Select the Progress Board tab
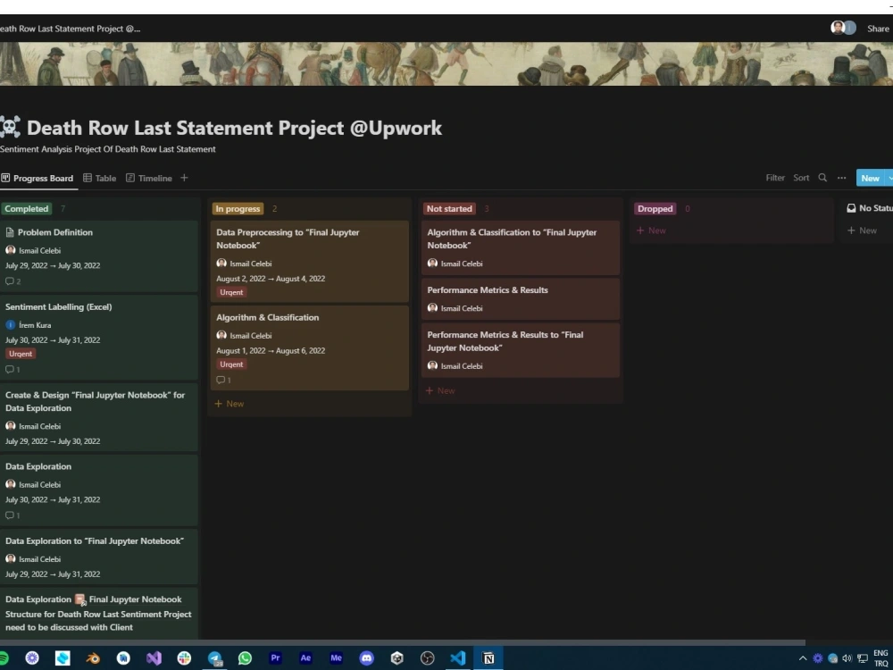This screenshot has height=670, width=893. (38, 179)
